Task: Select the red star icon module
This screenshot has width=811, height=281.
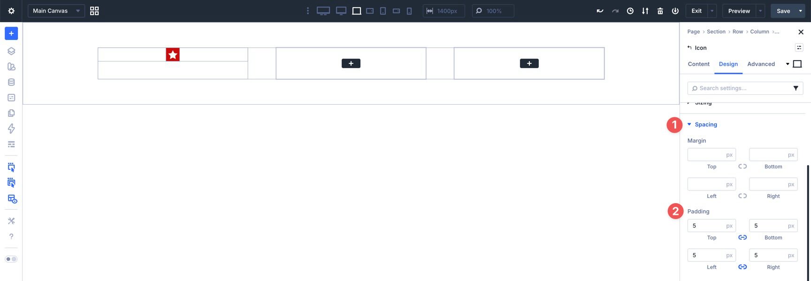Action: pos(173,54)
